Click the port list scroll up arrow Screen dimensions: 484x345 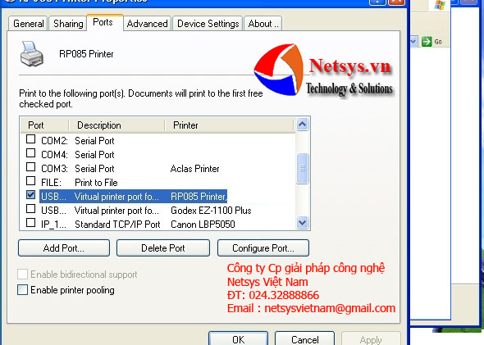point(302,125)
